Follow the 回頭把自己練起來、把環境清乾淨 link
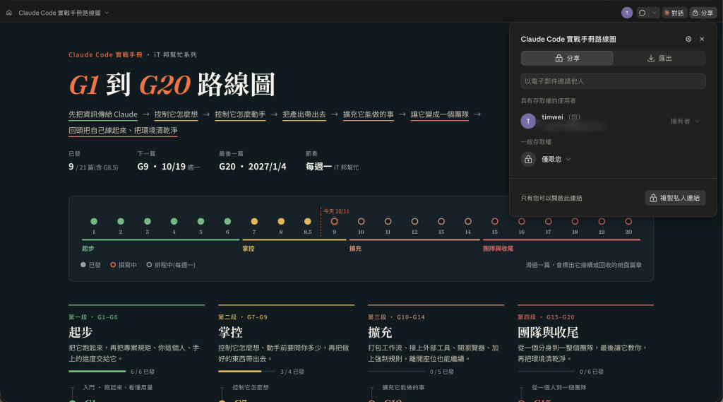 point(123,131)
